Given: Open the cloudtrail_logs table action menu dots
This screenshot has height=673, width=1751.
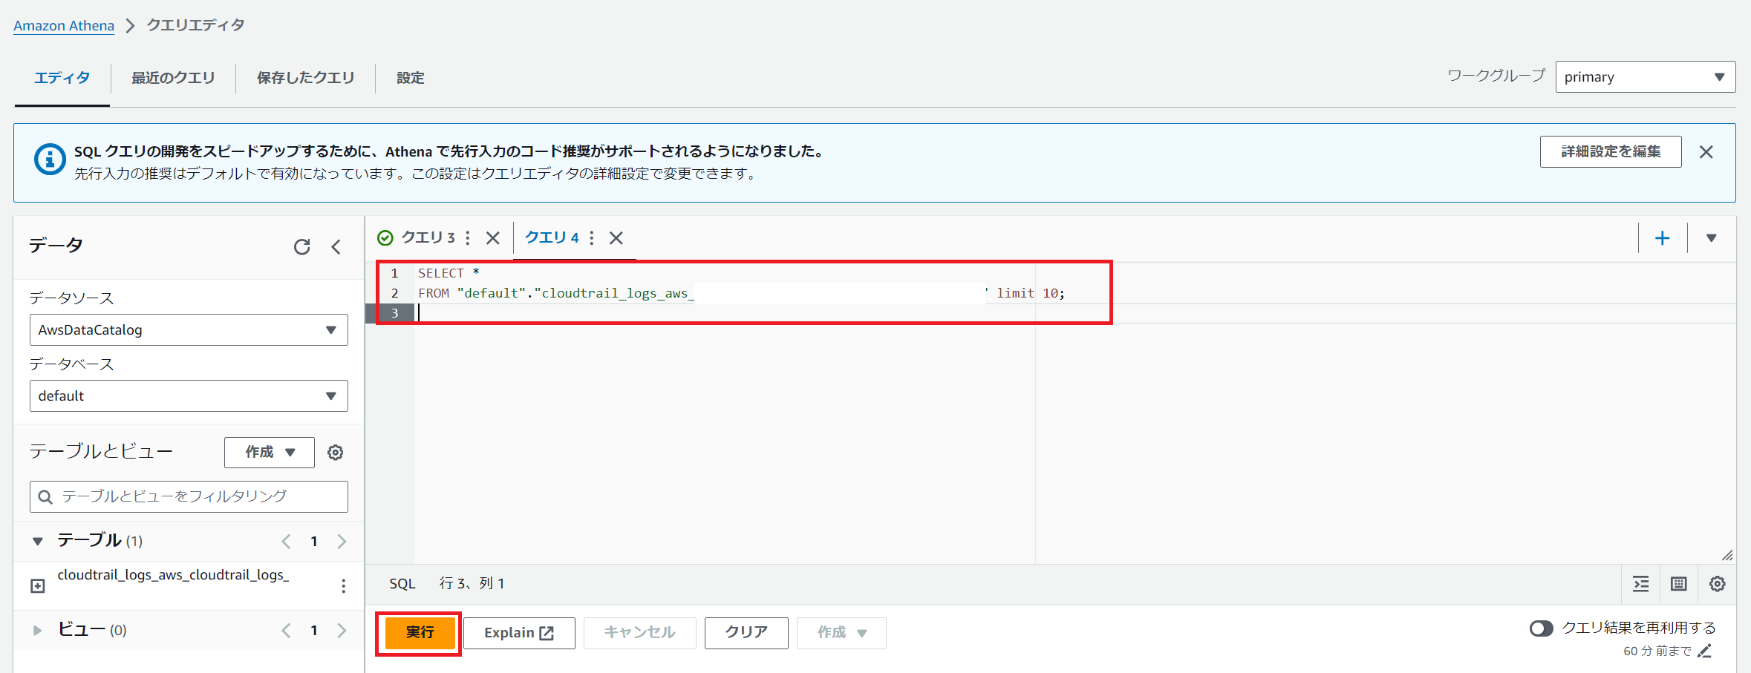Looking at the screenshot, I should tap(343, 586).
